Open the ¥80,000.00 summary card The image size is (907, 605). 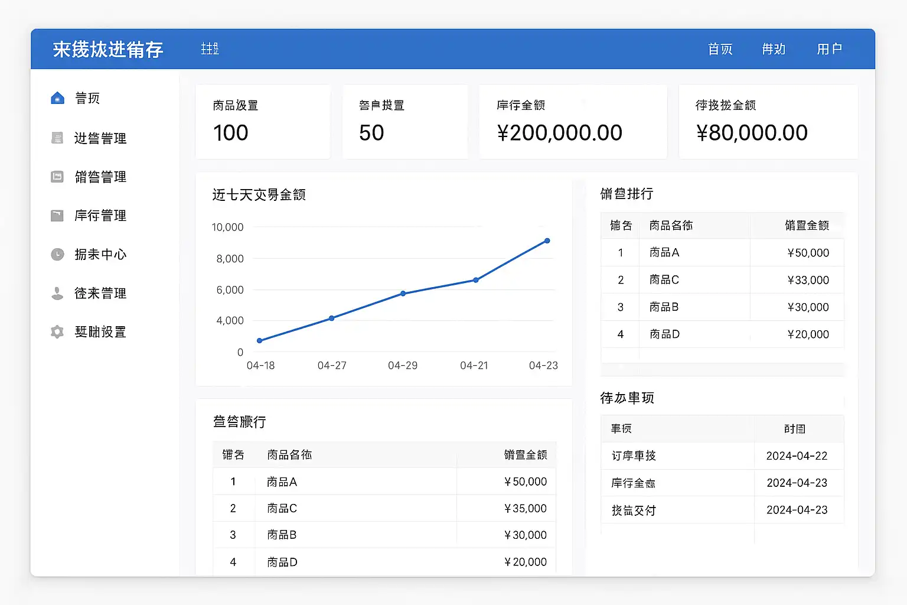tap(768, 122)
